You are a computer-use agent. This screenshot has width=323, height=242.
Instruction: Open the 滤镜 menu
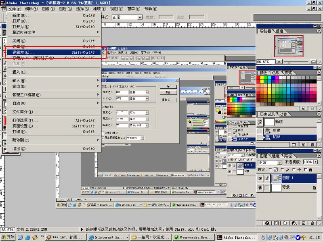click(x=99, y=9)
